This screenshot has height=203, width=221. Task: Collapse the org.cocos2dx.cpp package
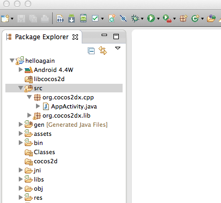point(29,97)
